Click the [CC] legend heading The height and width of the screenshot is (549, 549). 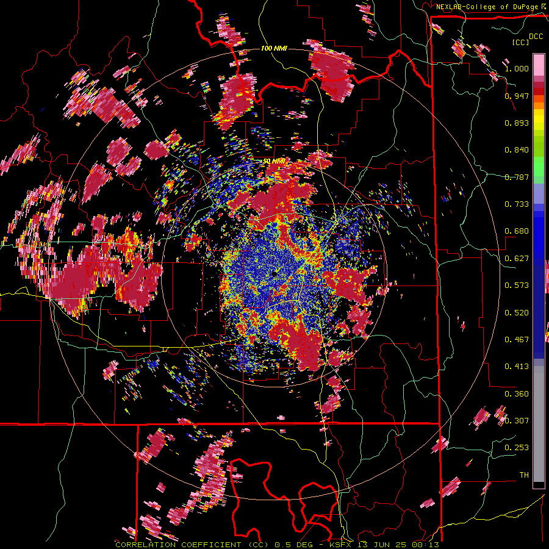(x=521, y=42)
